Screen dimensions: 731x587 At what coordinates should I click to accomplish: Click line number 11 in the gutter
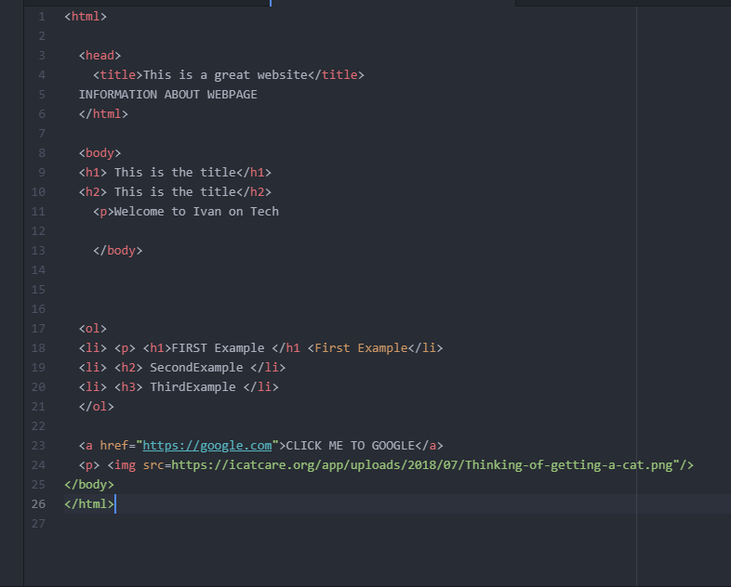click(x=38, y=212)
